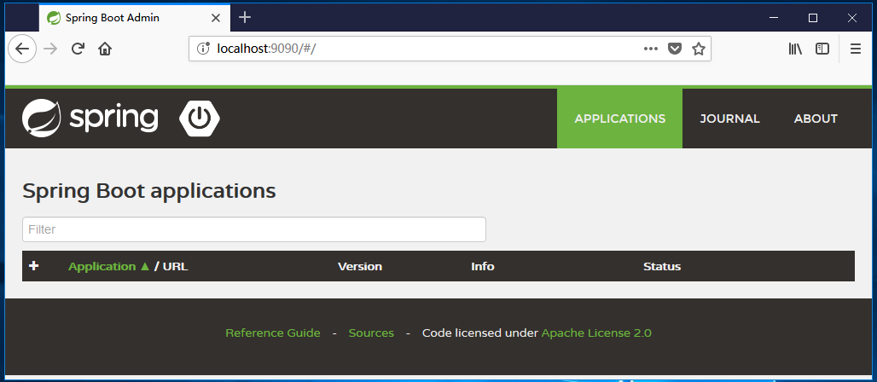
Task: Click the Spring Boot power hexagon icon
Action: coord(200,118)
